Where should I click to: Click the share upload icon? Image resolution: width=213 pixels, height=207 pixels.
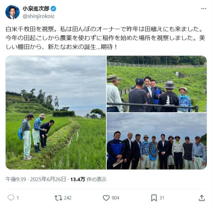202,198
